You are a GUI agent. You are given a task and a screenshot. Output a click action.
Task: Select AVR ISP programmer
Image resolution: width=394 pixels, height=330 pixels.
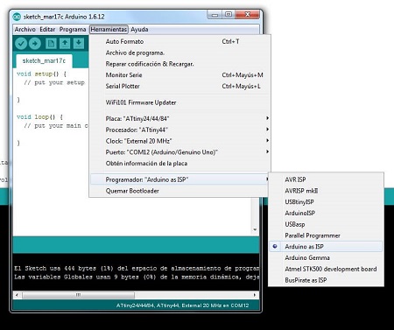click(x=326, y=179)
